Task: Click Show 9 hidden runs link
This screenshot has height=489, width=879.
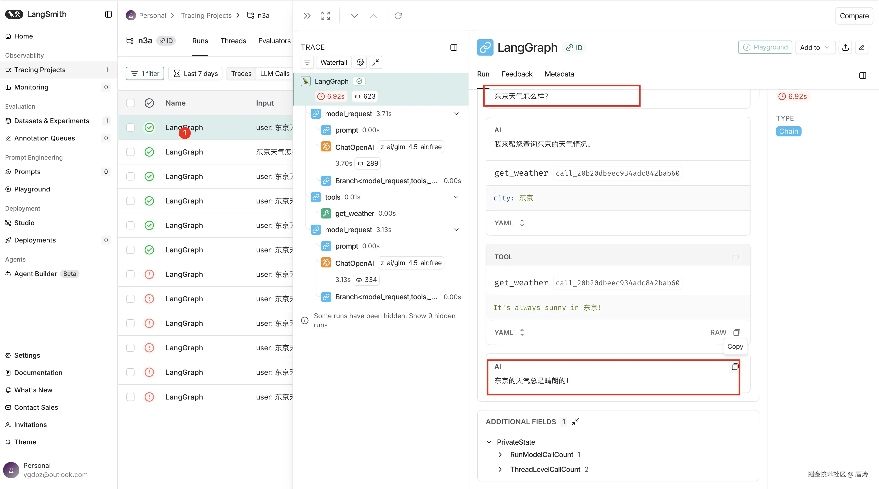Action: (432, 316)
